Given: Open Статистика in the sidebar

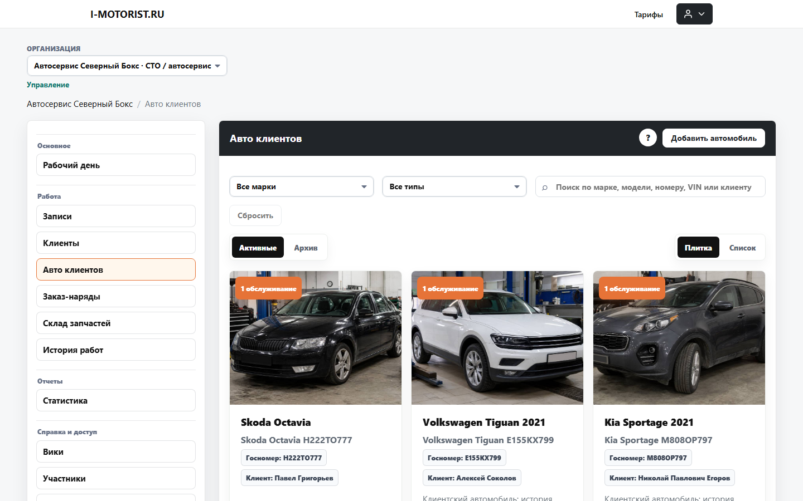Looking at the screenshot, I should 116,401.
